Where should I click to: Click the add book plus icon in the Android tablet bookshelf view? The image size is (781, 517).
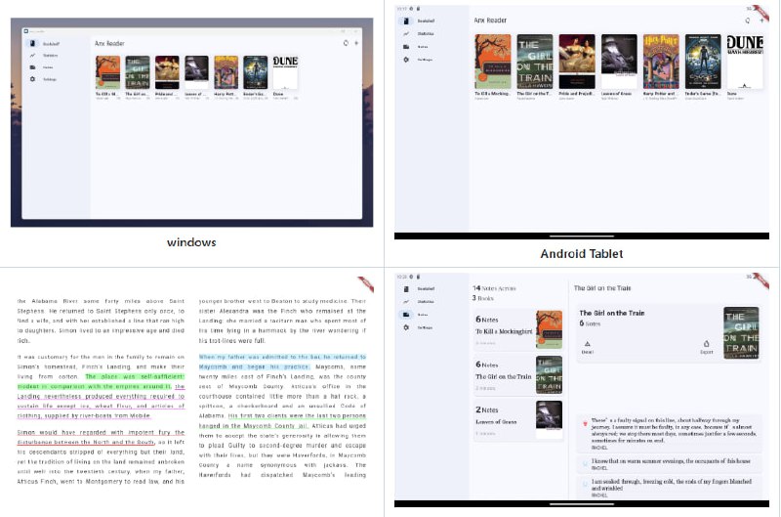click(x=761, y=20)
